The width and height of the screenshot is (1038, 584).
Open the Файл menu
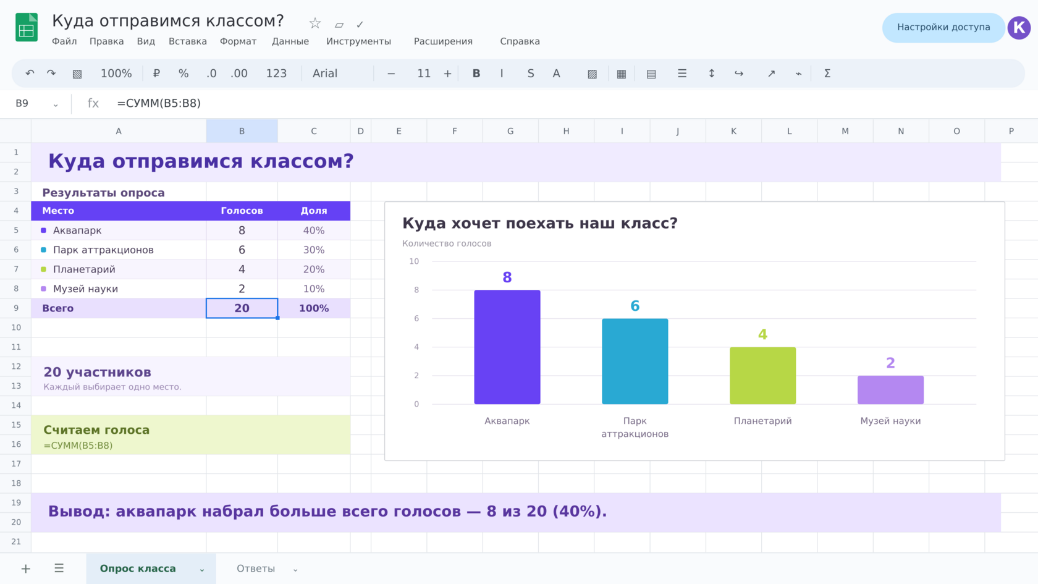64,41
